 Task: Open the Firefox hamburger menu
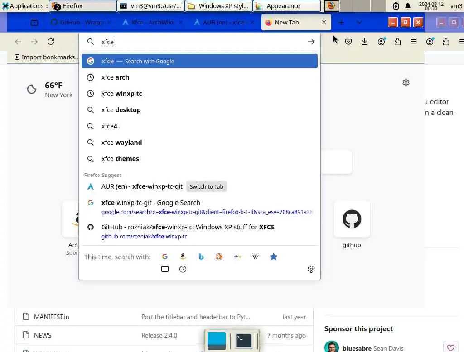click(x=414, y=42)
